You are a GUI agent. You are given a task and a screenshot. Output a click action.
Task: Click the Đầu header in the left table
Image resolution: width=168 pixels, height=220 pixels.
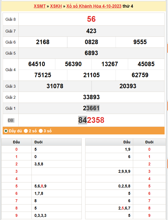pos(17,142)
